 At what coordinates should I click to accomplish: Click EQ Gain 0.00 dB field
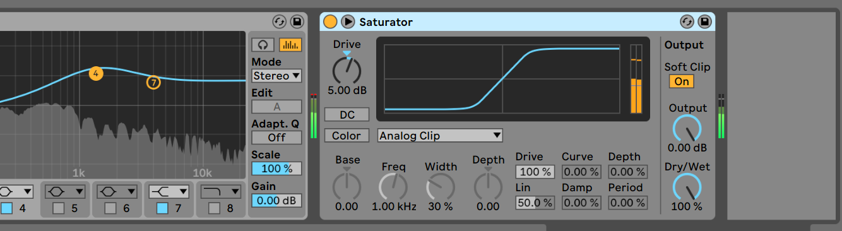pos(276,201)
